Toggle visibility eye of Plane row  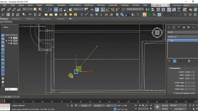point(9,43)
